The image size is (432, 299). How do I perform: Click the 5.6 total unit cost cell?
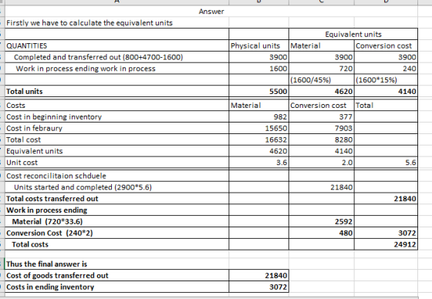click(x=386, y=163)
